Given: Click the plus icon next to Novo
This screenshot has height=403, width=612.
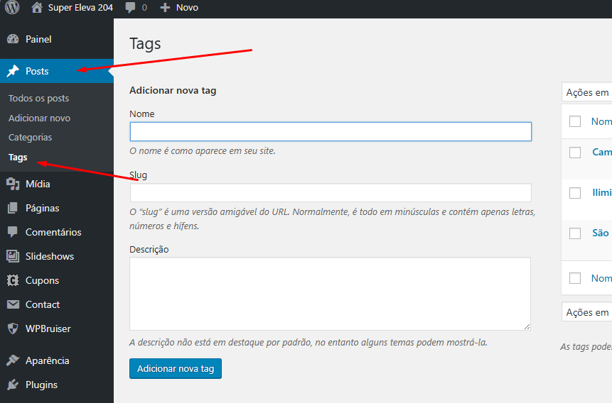Looking at the screenshot, I should [165, 8].
